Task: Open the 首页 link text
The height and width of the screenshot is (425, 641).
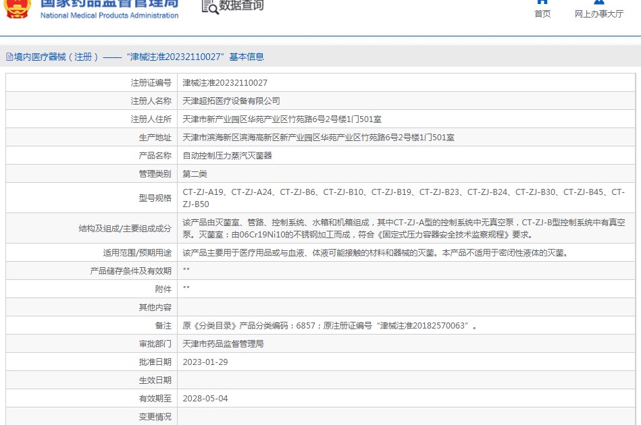Action: [542, 14]
